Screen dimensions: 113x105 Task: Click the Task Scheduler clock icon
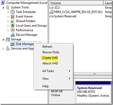pyautogui.click(x=13, y=12)
